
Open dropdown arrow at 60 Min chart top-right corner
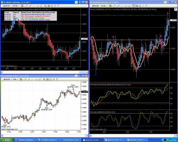pos(176,9)
